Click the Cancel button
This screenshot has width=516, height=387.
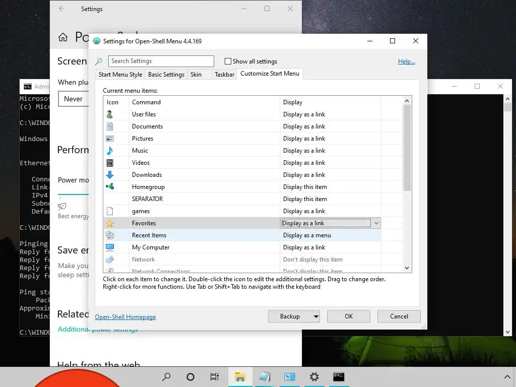399,316
